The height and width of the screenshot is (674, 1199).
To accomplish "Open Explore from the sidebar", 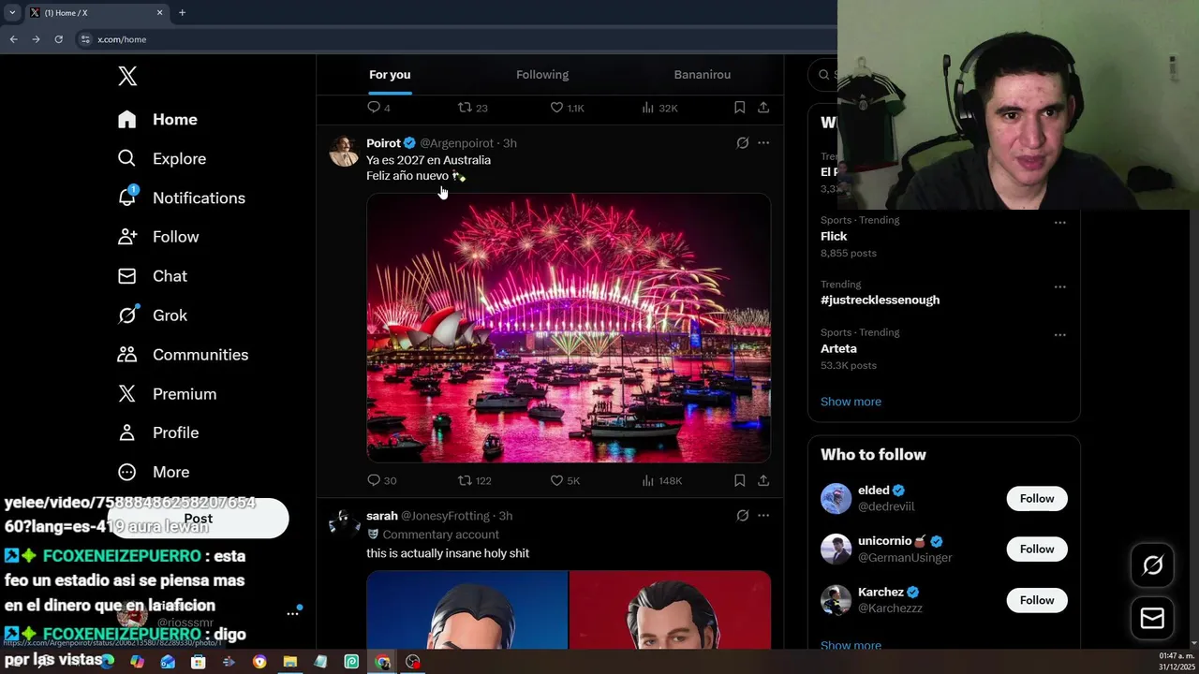I will pyautogui.click(x=161, y=159).
